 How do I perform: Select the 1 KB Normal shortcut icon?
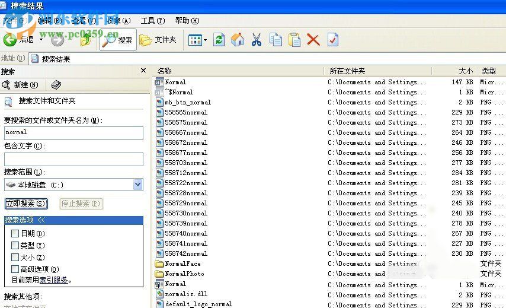coord(159,284)
